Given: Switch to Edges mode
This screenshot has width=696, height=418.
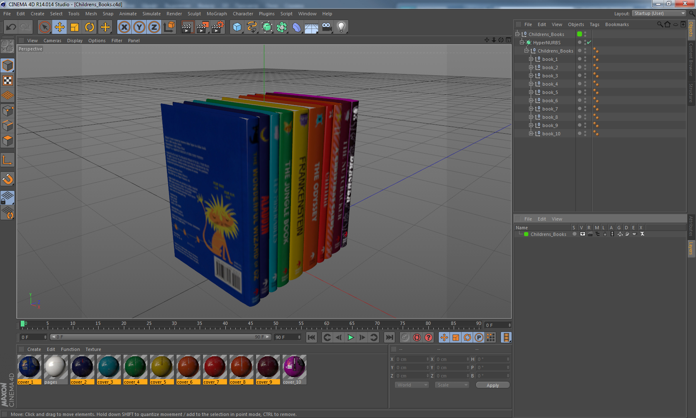Looking at the screenshot, I should [x=8, y=126].
